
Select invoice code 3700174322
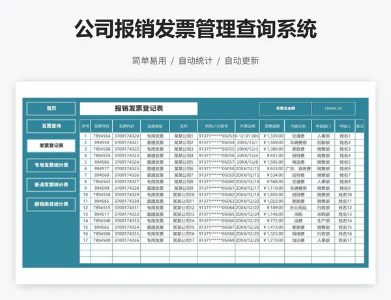(126, 149)
